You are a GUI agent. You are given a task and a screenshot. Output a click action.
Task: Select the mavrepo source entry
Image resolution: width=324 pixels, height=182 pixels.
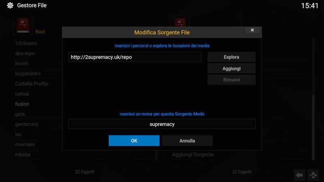tap(25, 144)
